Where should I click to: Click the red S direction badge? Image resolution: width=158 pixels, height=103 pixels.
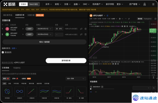point(7,29)
